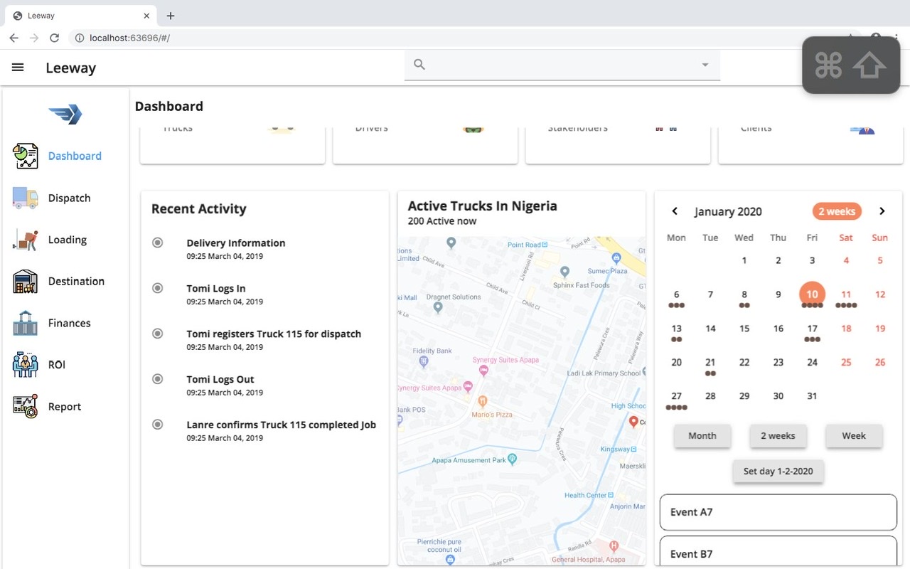Expand the search bar dropdown arrow
Screen dimensions: 910x569
click(x=705, y=65)
